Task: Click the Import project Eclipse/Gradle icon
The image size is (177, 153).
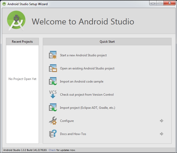Action: click(53, 107)
